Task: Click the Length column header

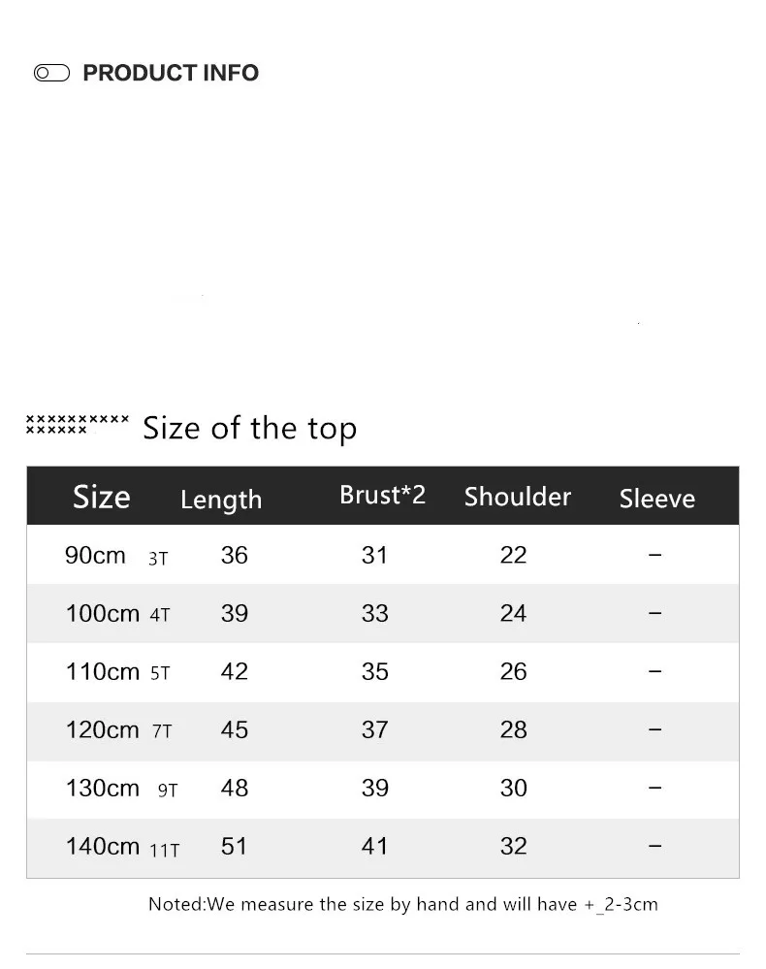Action: click(221, 500)
